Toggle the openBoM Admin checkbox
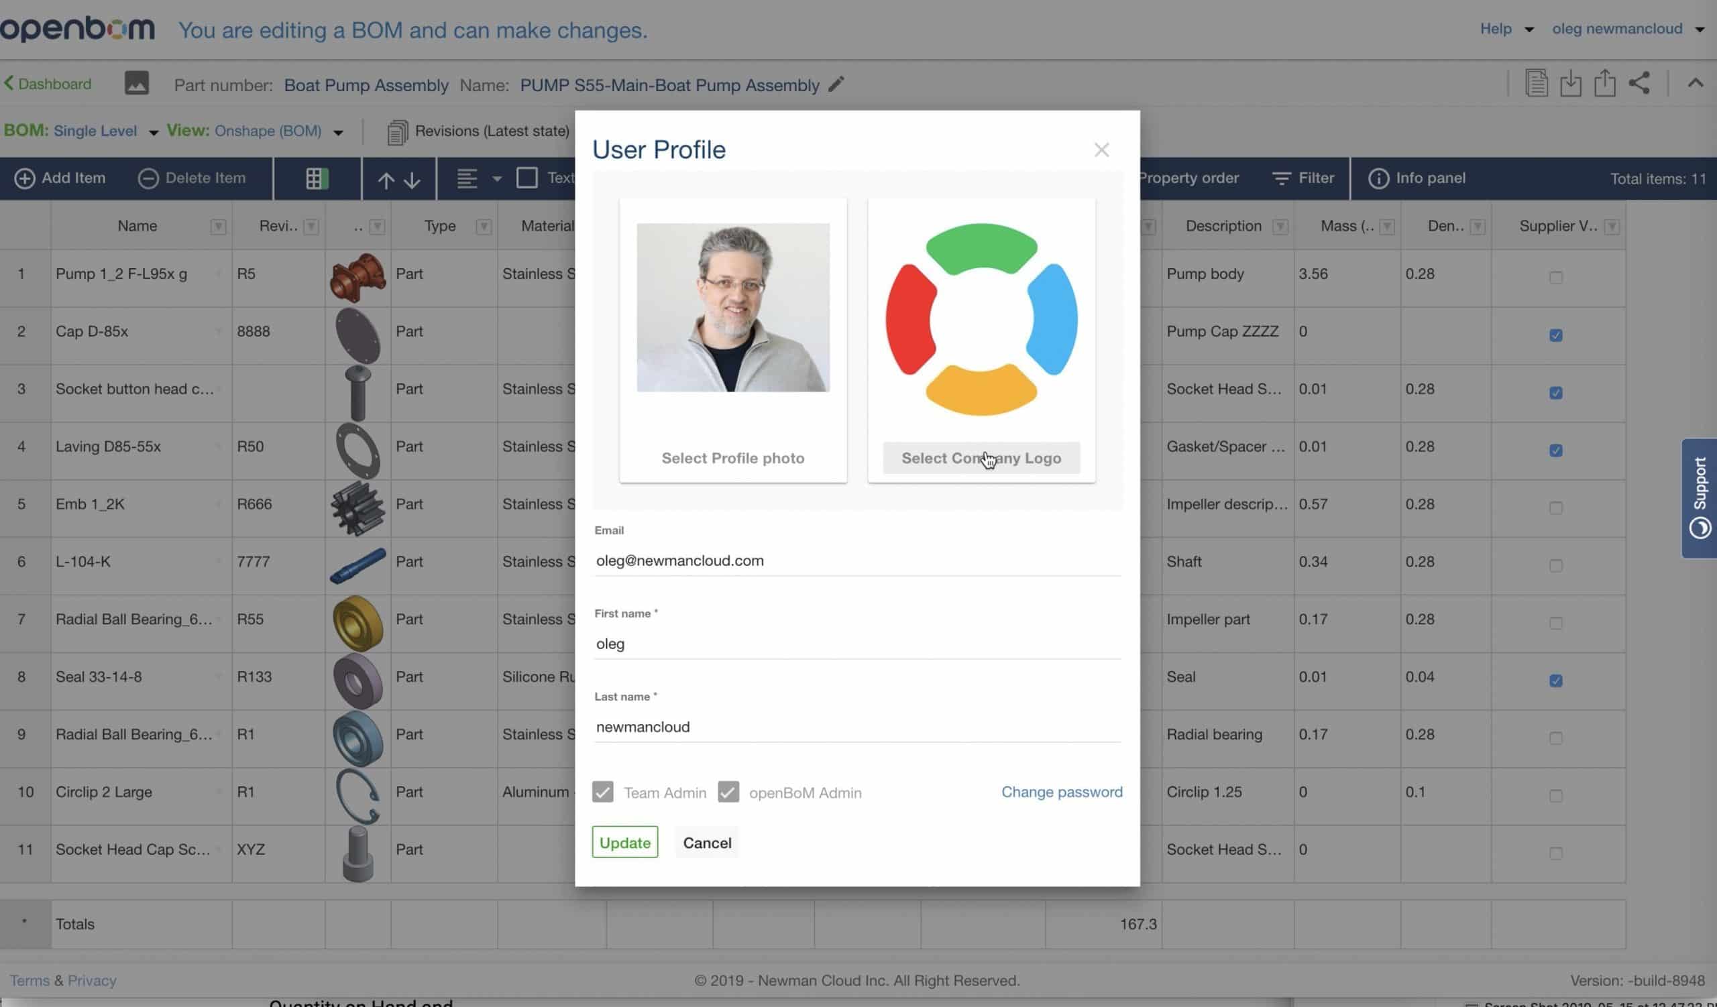The width and height of the screenshot is (1717, 1007). (728, 791)
